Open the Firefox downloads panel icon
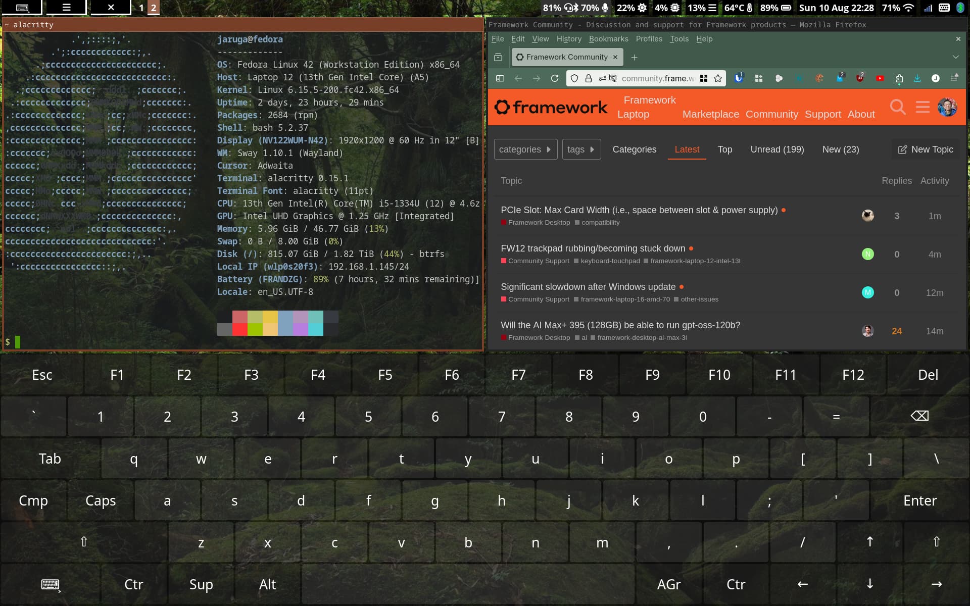 tap(917, 78)
